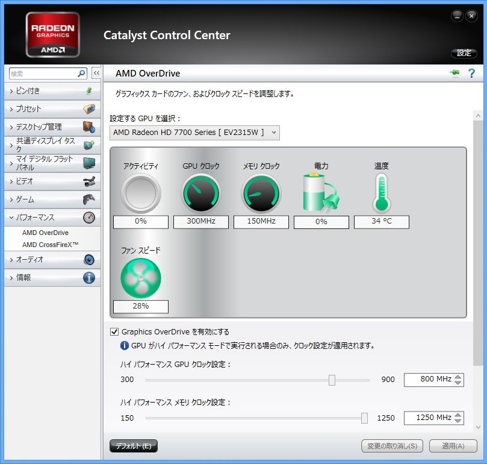Click the デスクトップ管理 desktop management icon
Screen dimensions: 487x464
tap(89, 127)
